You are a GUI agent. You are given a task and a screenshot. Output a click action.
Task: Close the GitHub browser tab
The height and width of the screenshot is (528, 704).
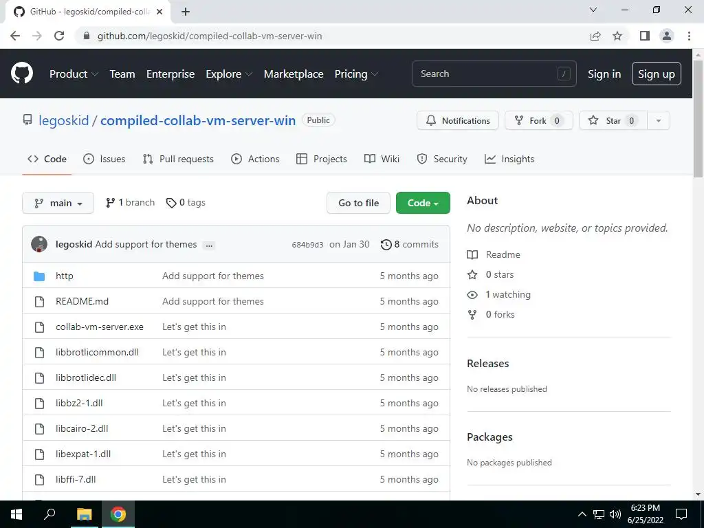tap(159, 12)
